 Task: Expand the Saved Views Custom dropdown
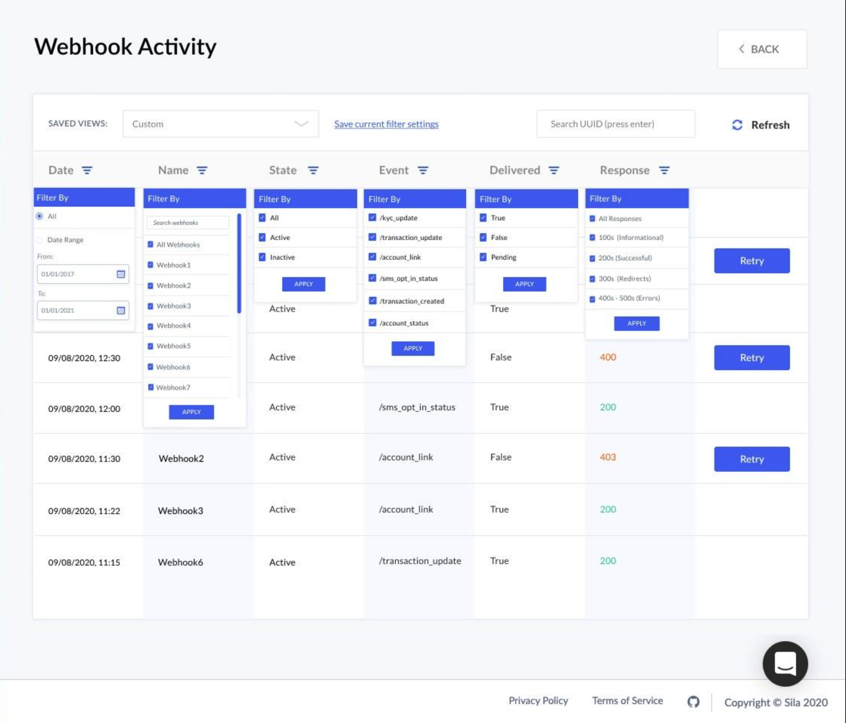[x=221, y=124]
